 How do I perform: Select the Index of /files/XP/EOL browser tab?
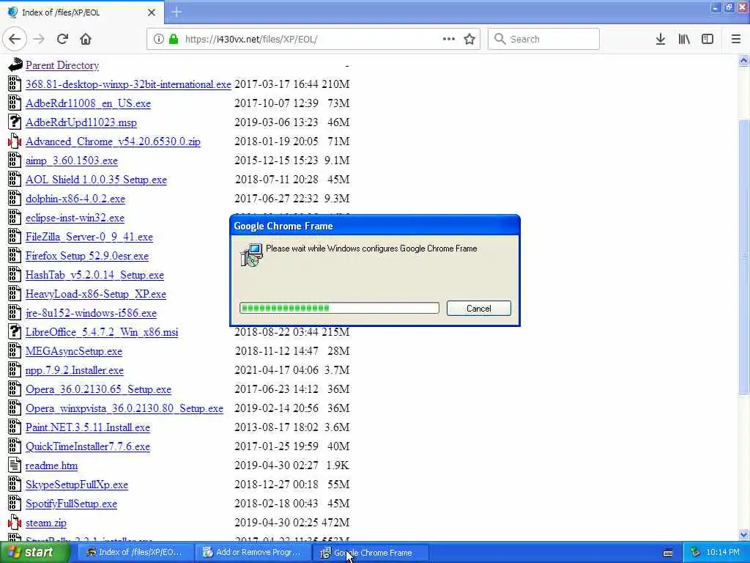click(82, 12)
